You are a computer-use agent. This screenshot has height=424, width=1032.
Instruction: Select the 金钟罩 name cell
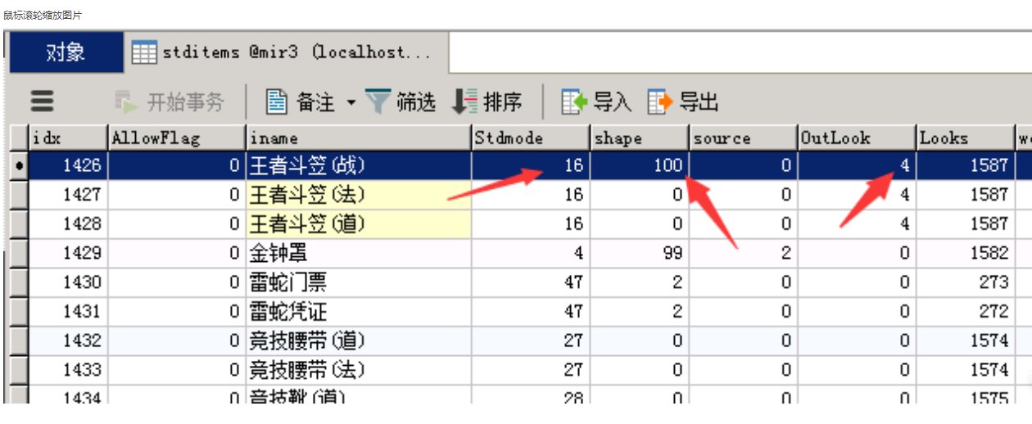click(358, 253)
